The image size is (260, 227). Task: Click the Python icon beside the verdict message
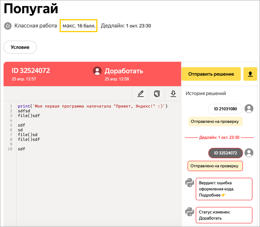coord(190,183)
